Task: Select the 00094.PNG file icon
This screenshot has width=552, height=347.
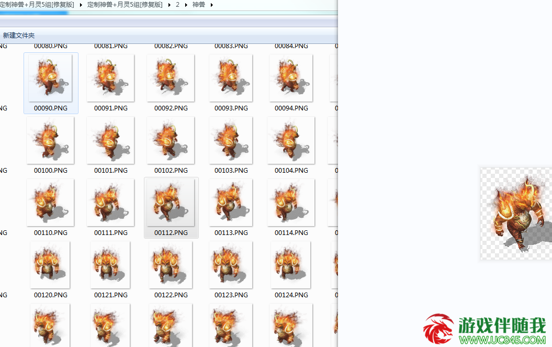Action: (x=291, y=78)
